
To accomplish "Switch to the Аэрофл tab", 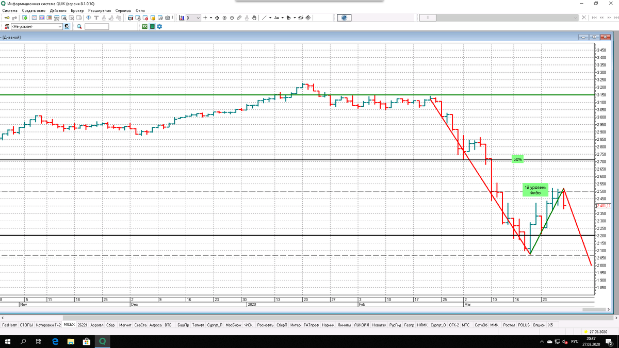I will 96,325.
